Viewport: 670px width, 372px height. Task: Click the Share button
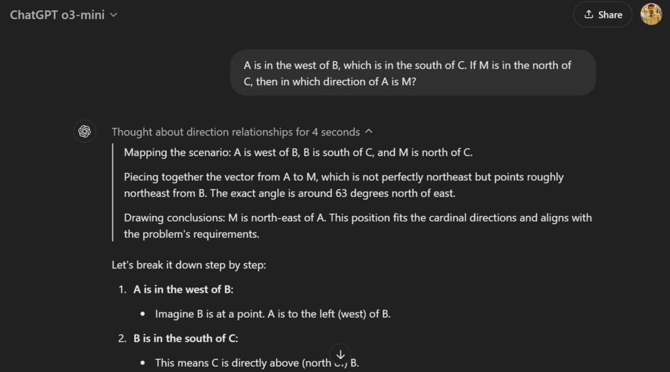(x=603, y=14)
